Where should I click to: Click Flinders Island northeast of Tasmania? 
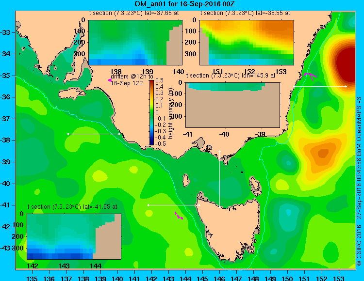[255, 184]
